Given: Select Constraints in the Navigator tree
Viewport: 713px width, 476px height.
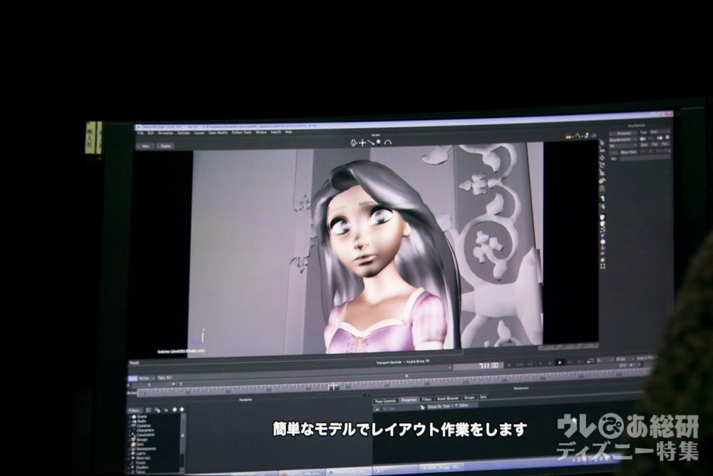Looking at the screenshot, I should (x=145, y=435).
